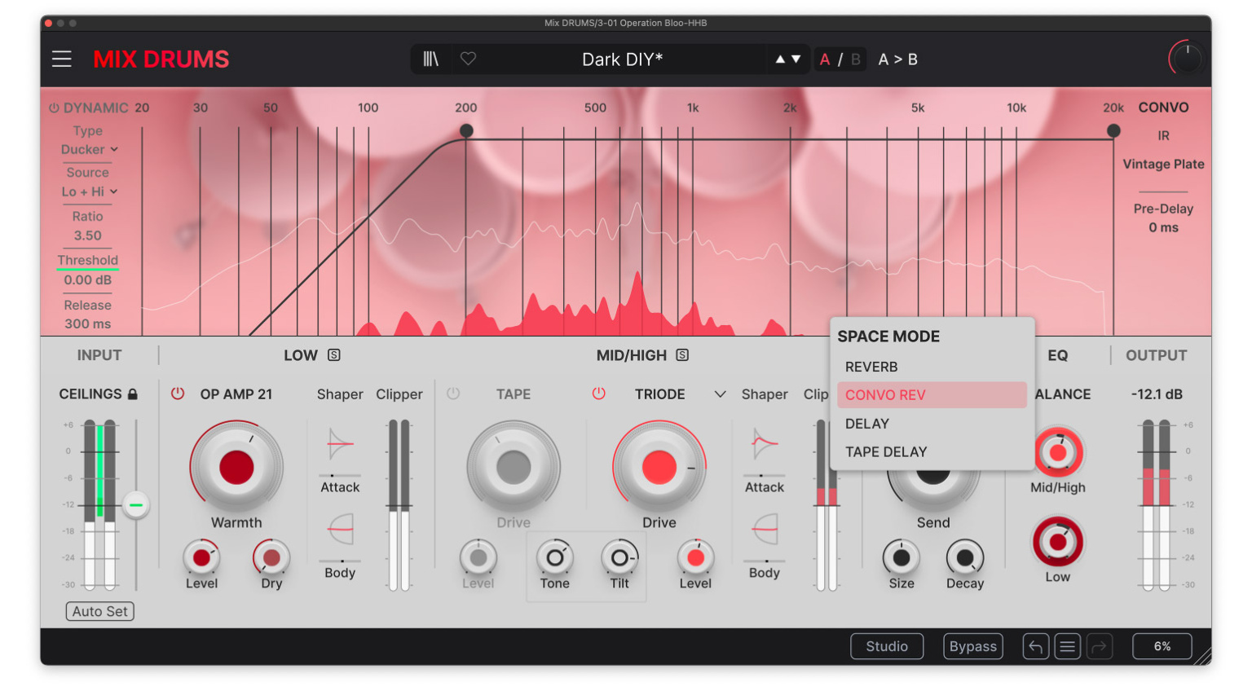
Task: Redo the last change
Action: (x=1100, y=646)
